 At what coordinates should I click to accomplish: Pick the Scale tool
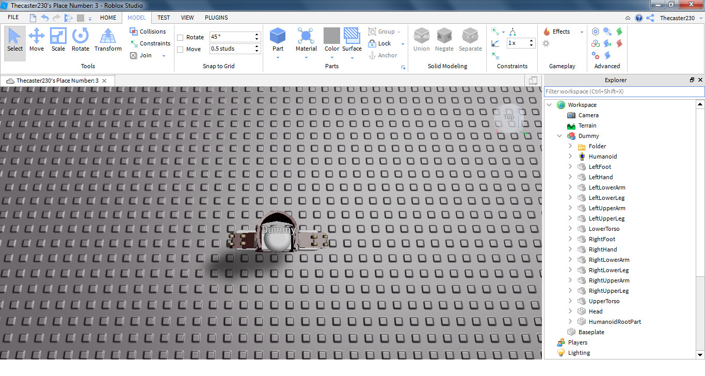(58, 40)
